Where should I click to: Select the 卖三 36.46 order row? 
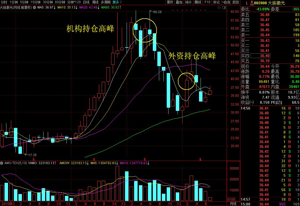click(x=270, y=25)
